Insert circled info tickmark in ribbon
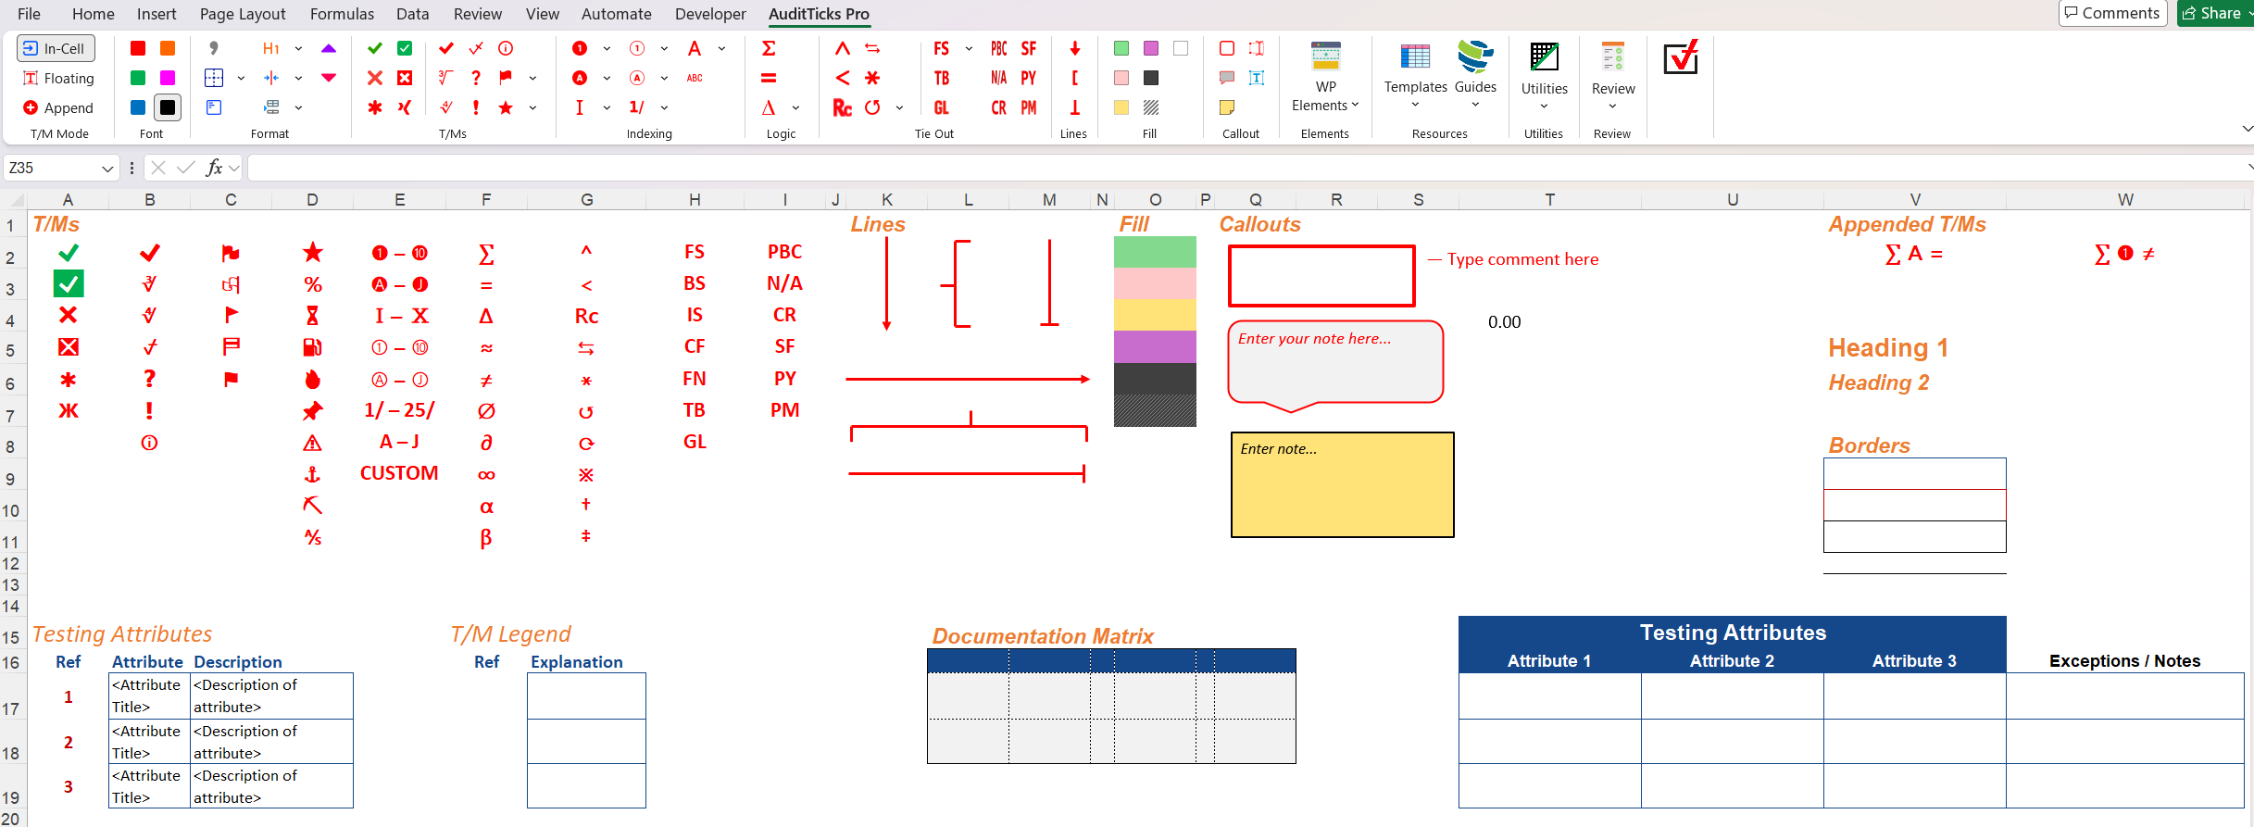Screen dimensions: 2254x827 [506, 48]
